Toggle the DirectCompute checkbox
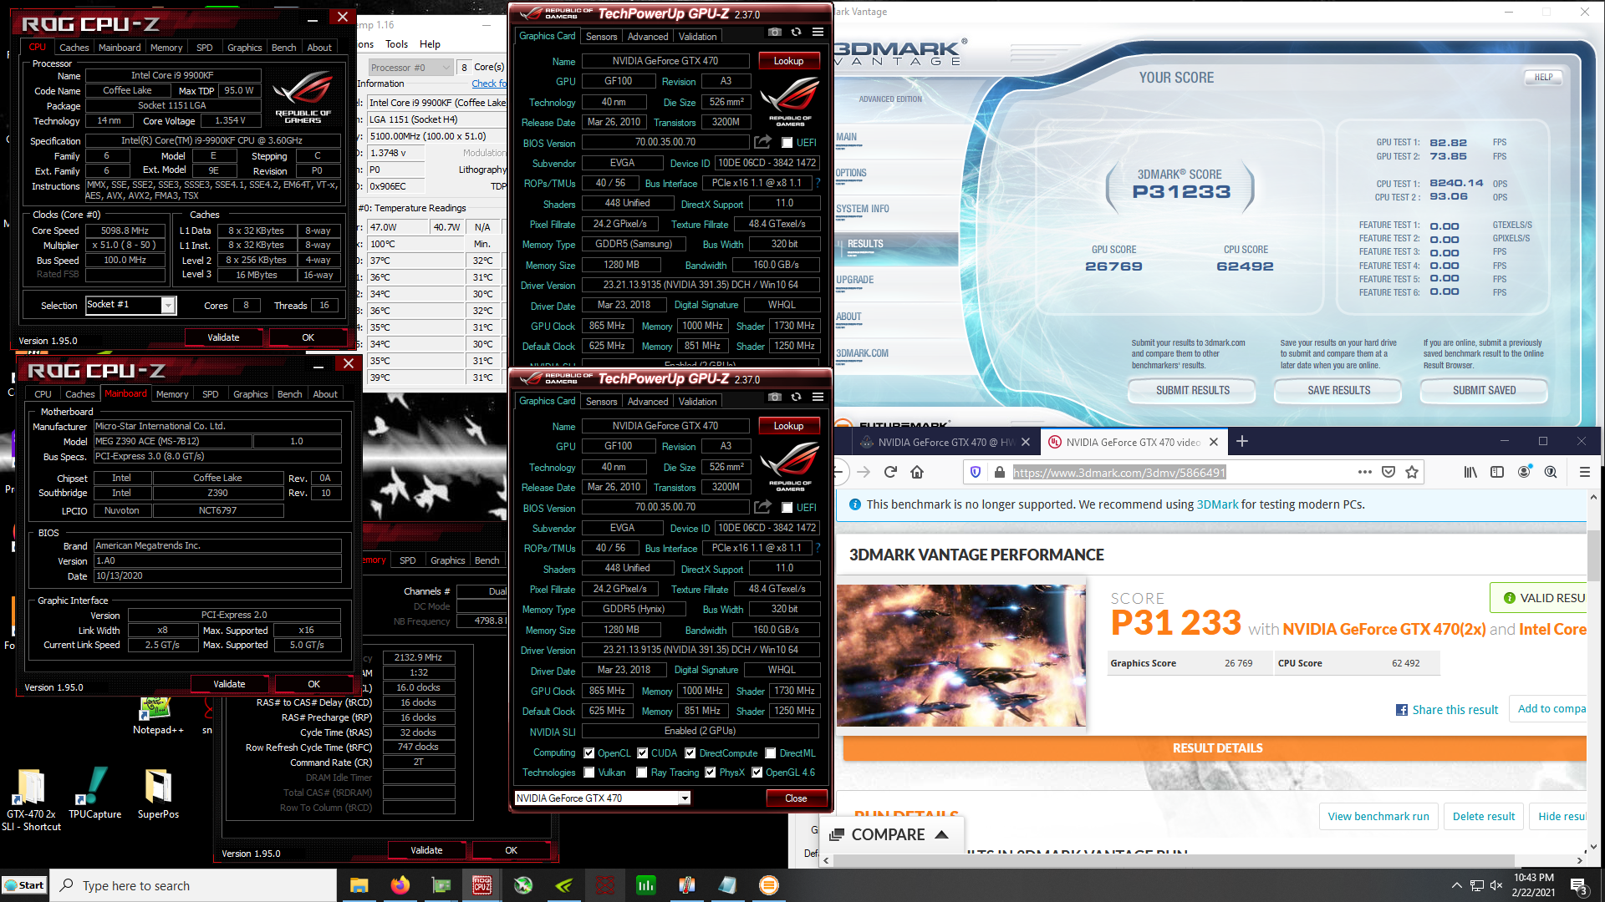This screenshot has width=1605, height=902. (x=690, y=753)
